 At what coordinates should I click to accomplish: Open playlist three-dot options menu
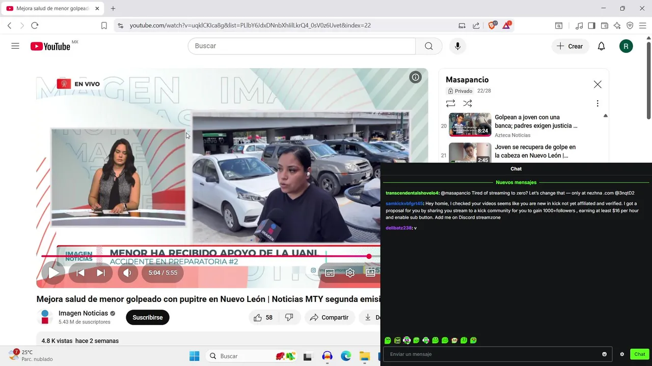[x=597, y=104]
